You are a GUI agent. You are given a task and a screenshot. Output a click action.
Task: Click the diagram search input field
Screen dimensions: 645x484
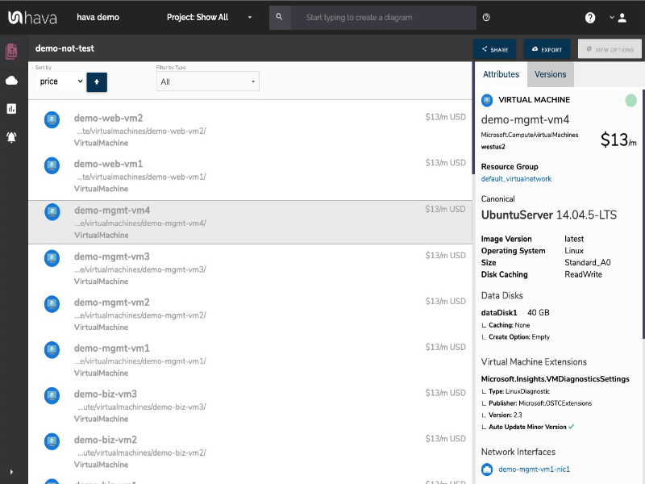(x=379, y=16)
